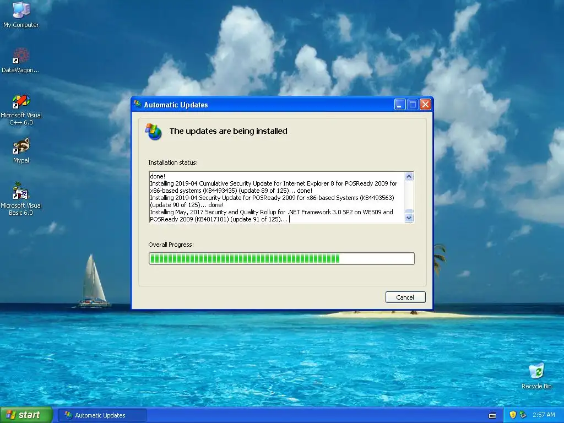Screen dimensions: 564x423
Task: Select Microsoft Visual Basic 6.0 shortcut
Action: point(21,199)
